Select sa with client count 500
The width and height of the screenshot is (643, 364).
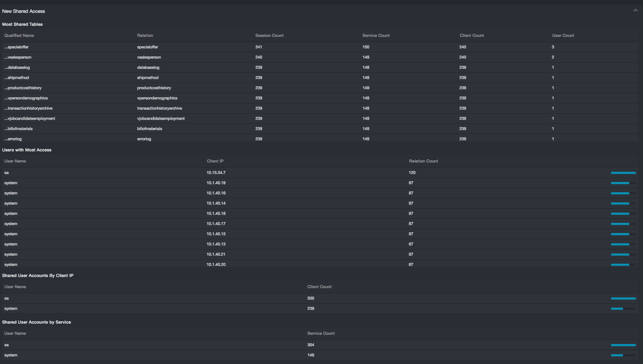pyautogui.click(x=7, y=298)
